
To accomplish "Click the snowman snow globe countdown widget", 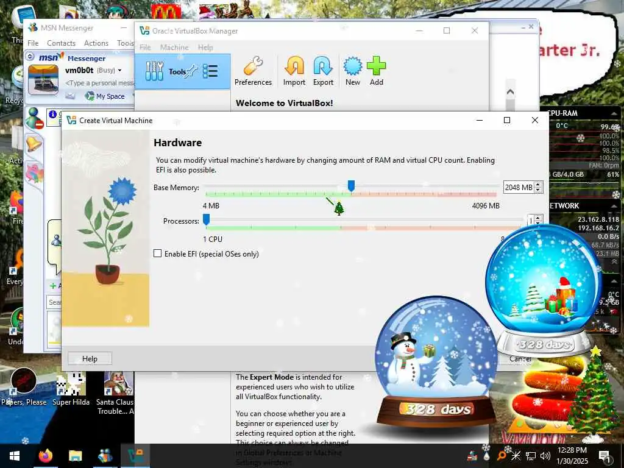I will pos(436,361).
